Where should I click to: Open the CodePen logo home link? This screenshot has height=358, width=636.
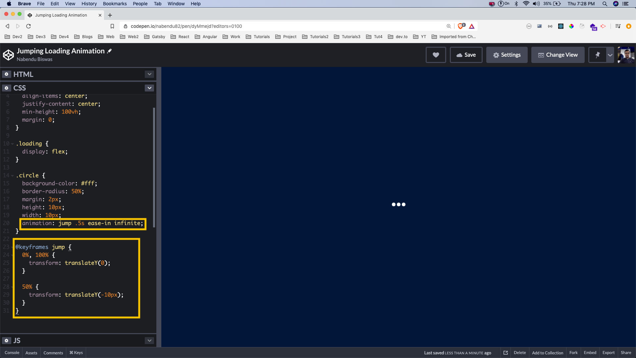[x=8, y=55]
